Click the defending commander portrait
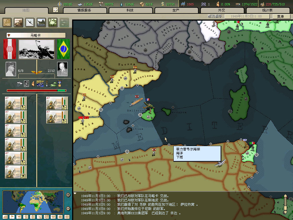The width and height of the screenshot is (293, 220). (x=62, y=69)
